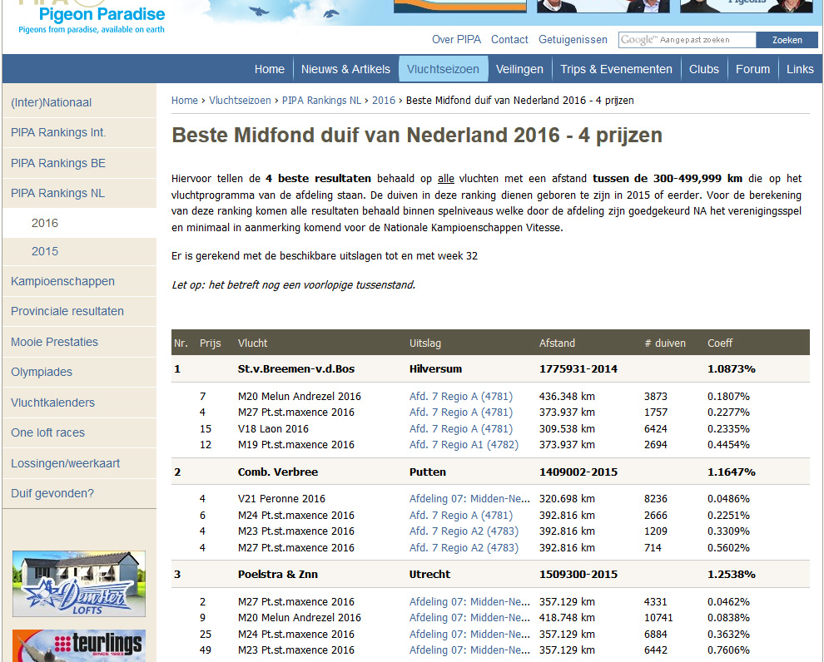This screenshot has width=824, height=662.
Task: Click the page heading Beste Midfond duif
Action: 417,136
